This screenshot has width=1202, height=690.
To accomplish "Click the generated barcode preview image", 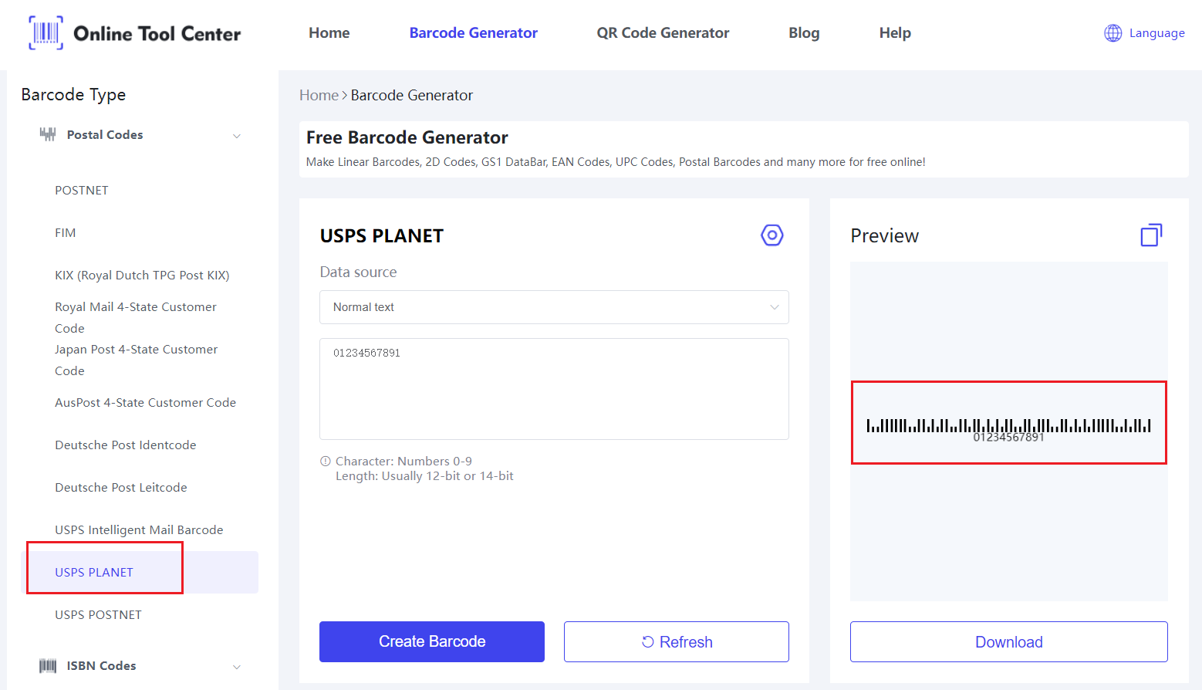I will click(1008, 425).
